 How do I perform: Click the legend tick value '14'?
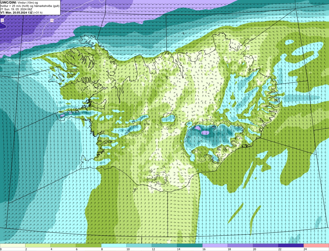point(179,249)
